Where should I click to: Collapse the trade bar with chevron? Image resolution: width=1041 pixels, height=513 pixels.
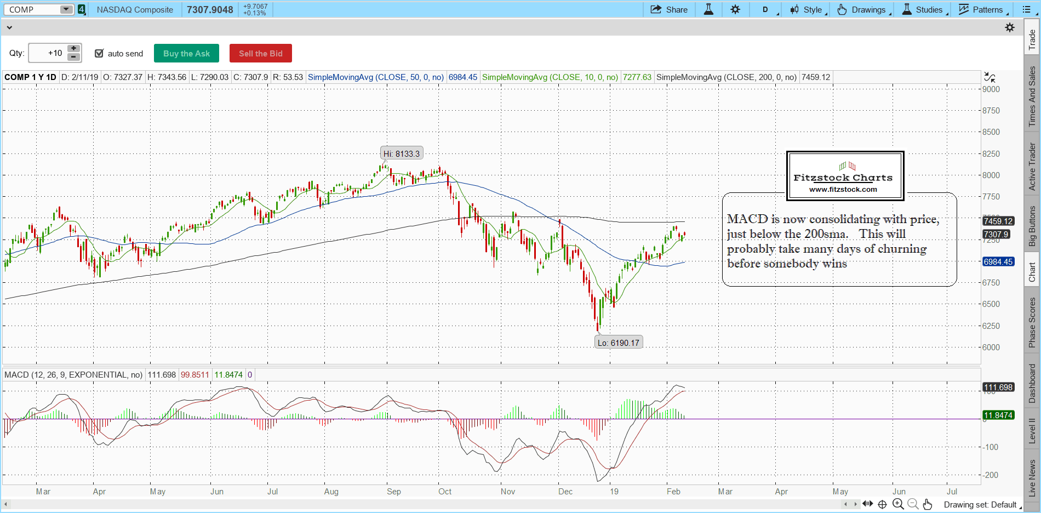coord(9,27)
